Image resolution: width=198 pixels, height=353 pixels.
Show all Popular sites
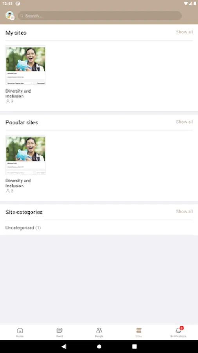click(184, 122)
